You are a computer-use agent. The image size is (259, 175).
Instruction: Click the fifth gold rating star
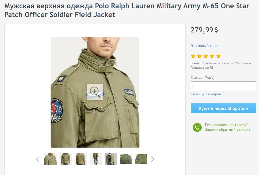[x=218, y=56]
